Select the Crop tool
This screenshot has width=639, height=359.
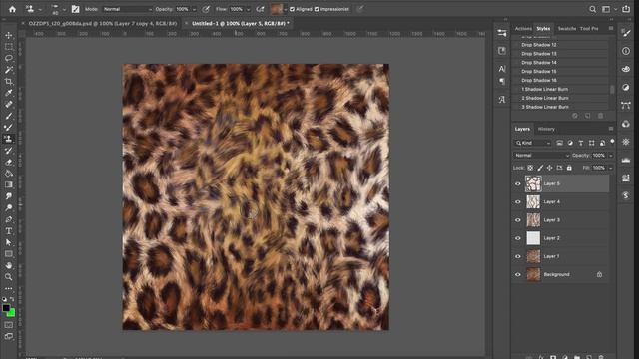coord(9,82)
